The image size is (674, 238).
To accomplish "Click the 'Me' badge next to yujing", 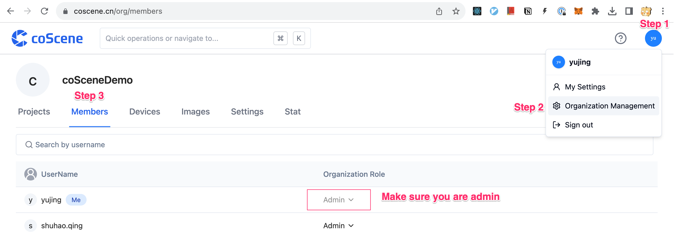I will [76, 200].
